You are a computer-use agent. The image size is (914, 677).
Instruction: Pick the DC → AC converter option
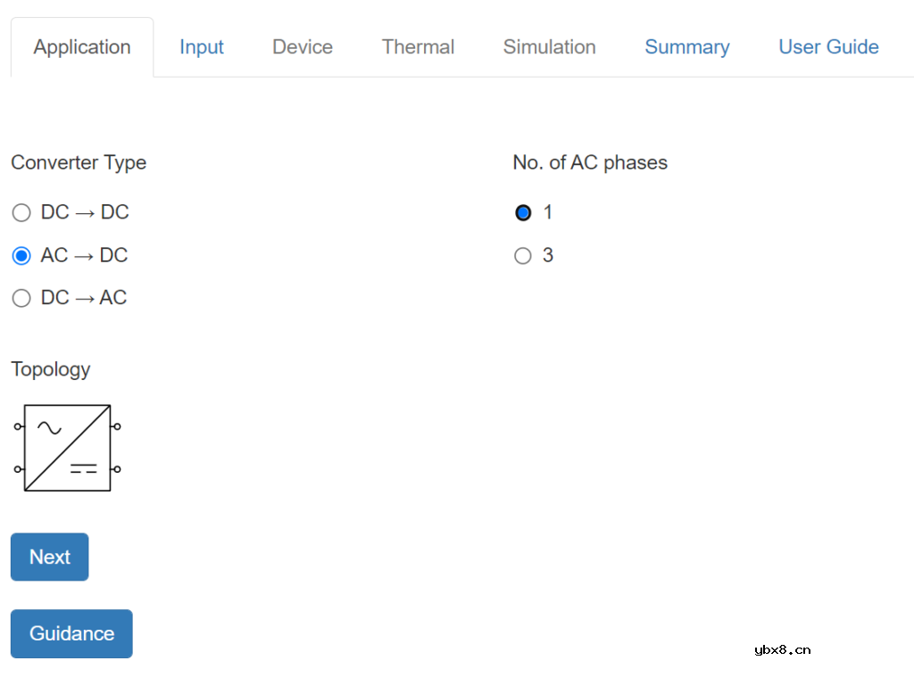coord(21,299)
